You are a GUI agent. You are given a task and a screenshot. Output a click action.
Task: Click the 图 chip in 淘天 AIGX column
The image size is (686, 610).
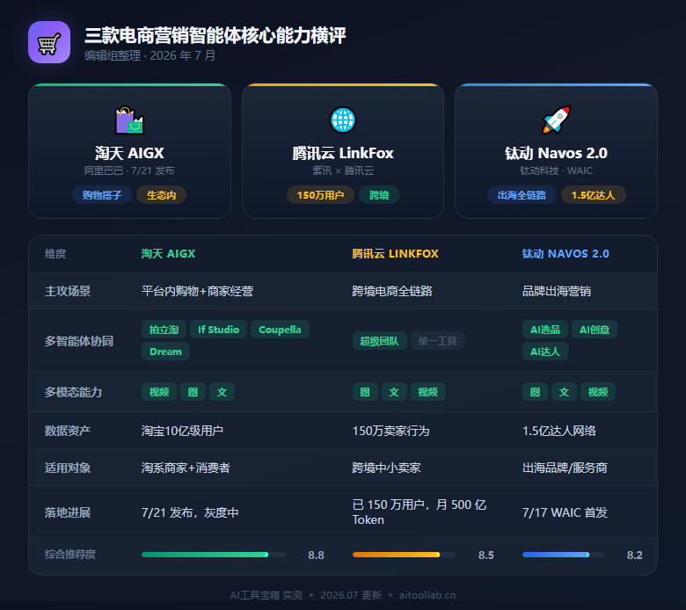[x=193, y=392]
